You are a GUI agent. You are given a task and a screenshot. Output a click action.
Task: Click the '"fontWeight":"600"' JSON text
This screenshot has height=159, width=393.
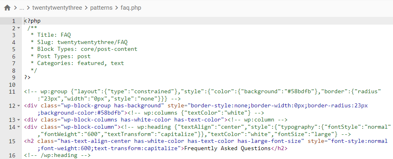click(71, 134)
